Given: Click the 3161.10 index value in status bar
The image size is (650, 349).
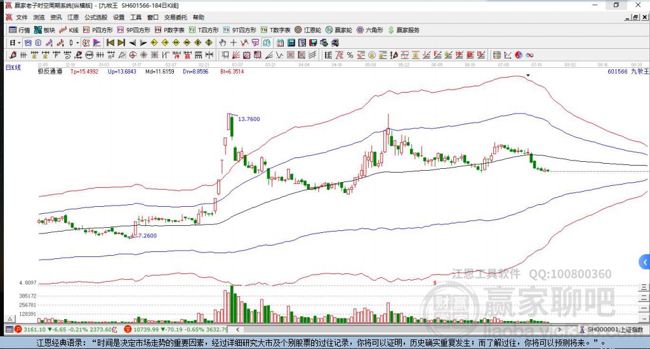Looking at the screenshot, I should [34, 329].
